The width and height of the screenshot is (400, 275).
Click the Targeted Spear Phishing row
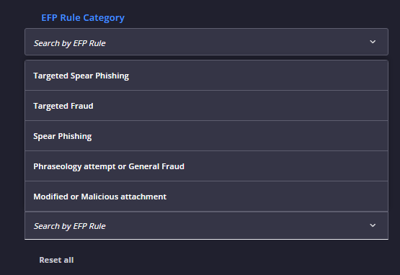tap(206, 76)
